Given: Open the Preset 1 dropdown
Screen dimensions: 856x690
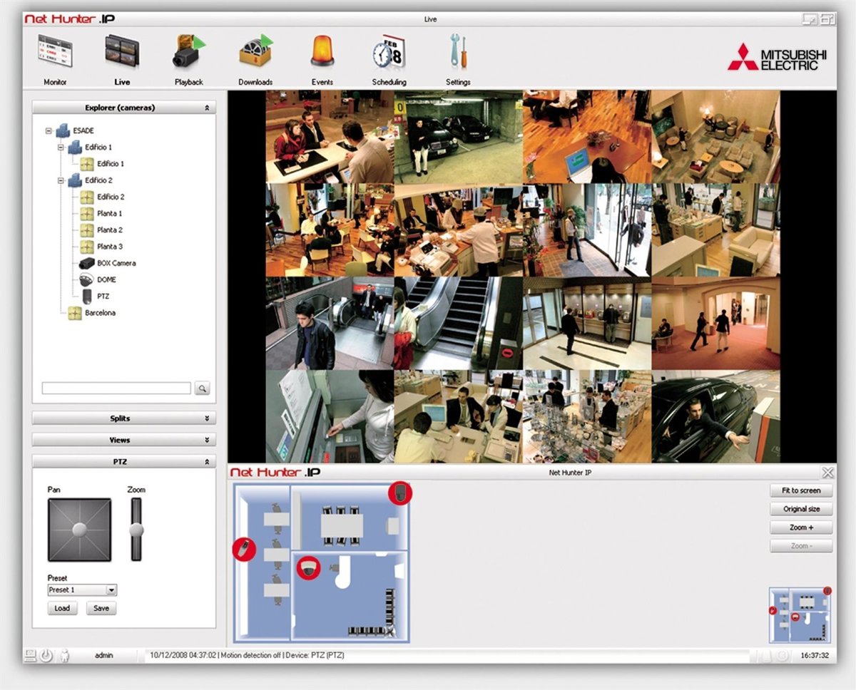Looking at the screenshot, I should click(111, 590).
